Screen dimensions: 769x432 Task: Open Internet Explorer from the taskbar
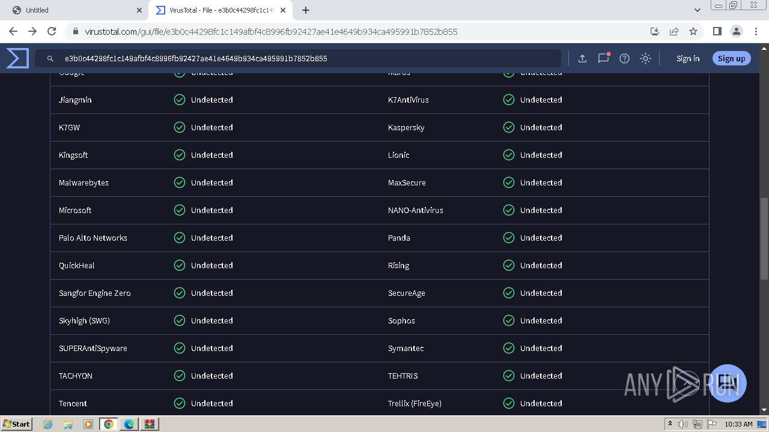click(x=47, y=424)
